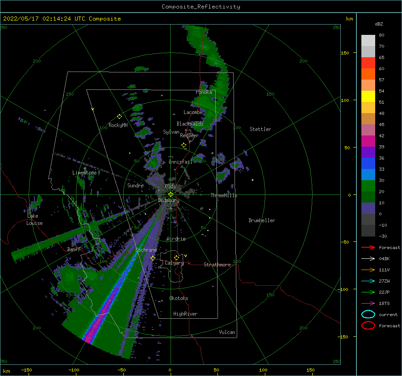The width and height of the screenshot is (402, 376).
Task: Click the Composite_Reflectivity title
Action: point(201,7)
